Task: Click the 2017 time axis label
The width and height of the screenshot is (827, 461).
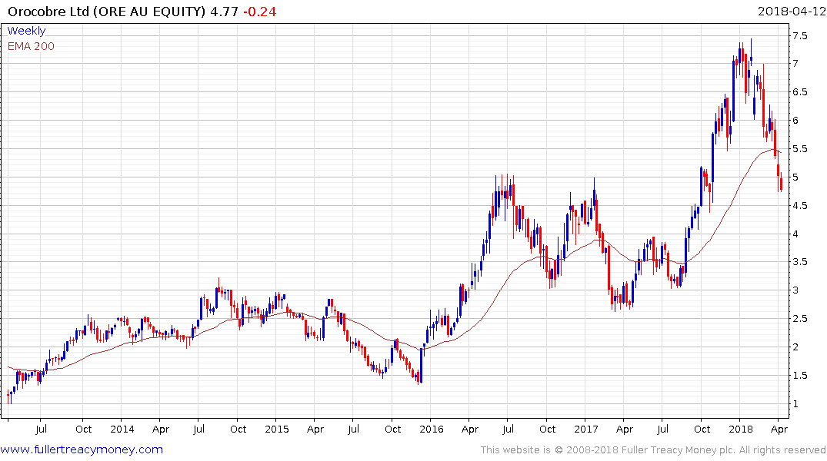Action: (585, 429)
